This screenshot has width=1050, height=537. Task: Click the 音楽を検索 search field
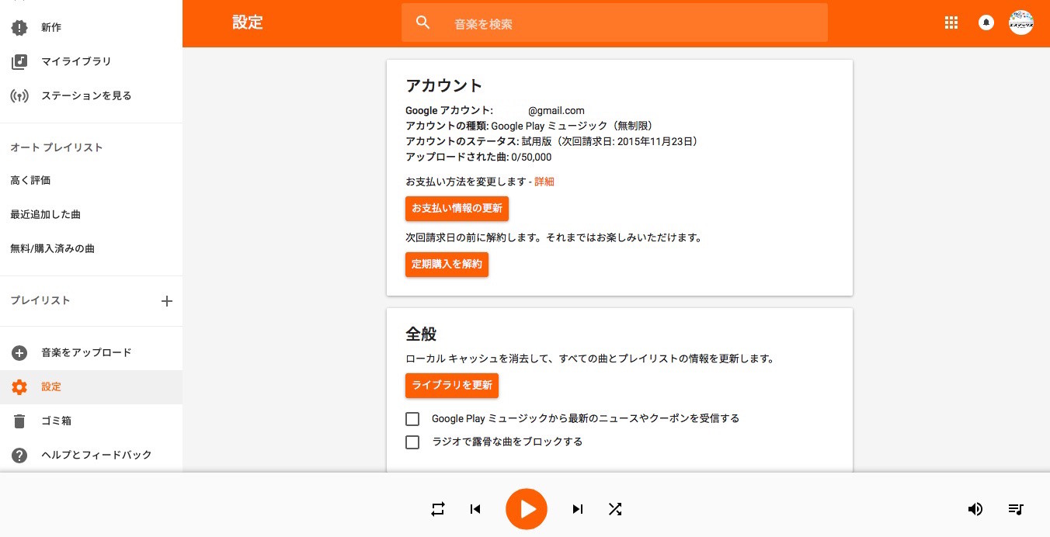click(x=614, y=24)
